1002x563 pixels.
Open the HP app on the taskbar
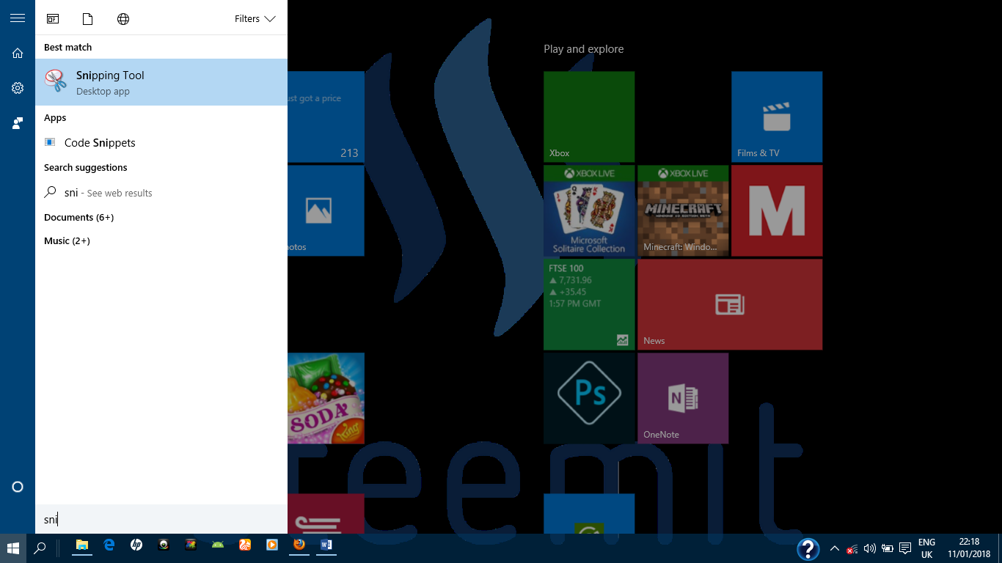(x=136, y=545)
